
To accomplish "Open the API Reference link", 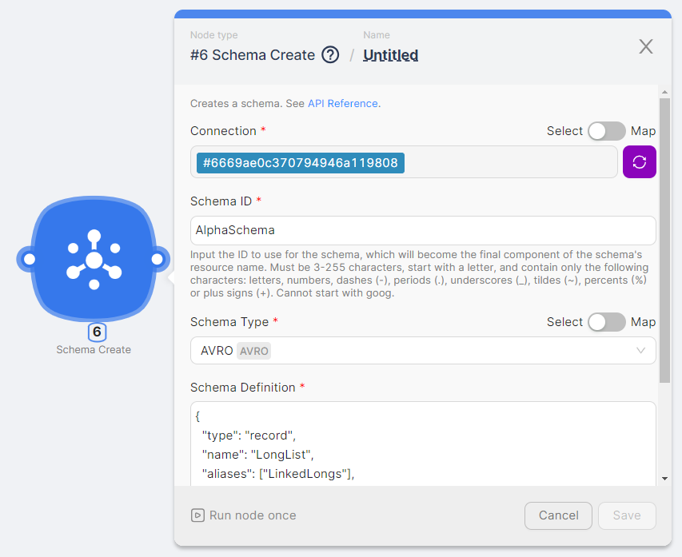I will pos(342,104).
